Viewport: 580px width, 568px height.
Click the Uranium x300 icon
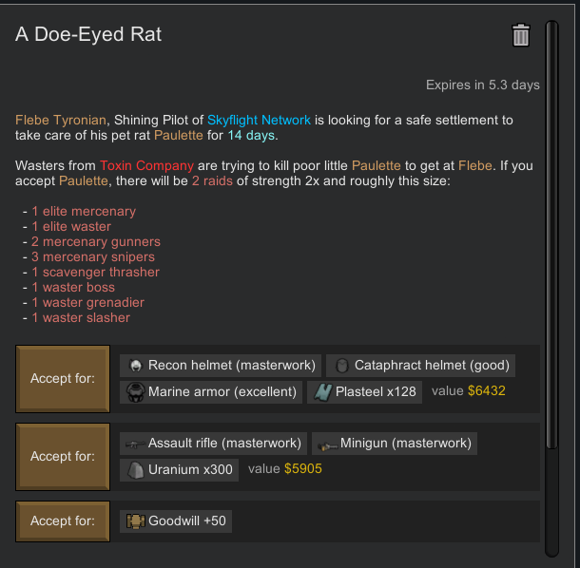click(135, 469)
